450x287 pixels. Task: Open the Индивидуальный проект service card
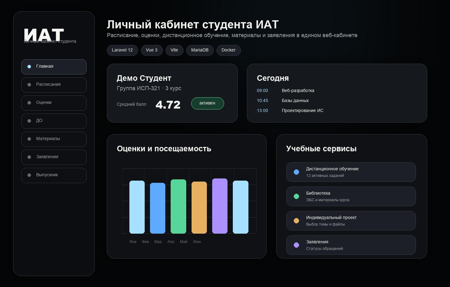click(x=351, y=221)
